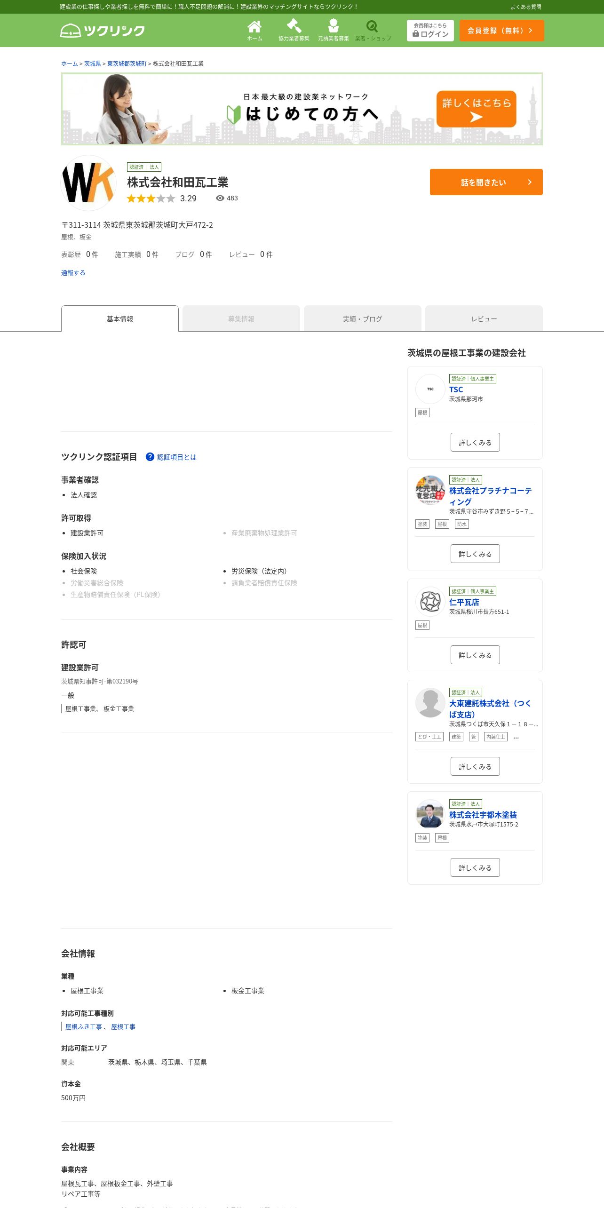Click とび・土工 tag on 大東建託

[x=429, y=737]
